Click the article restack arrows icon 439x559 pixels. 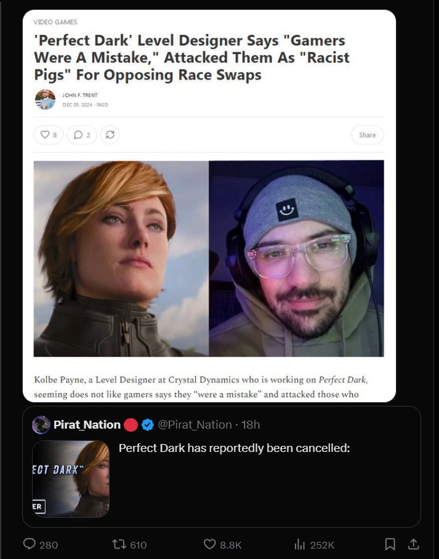point(110,135)
